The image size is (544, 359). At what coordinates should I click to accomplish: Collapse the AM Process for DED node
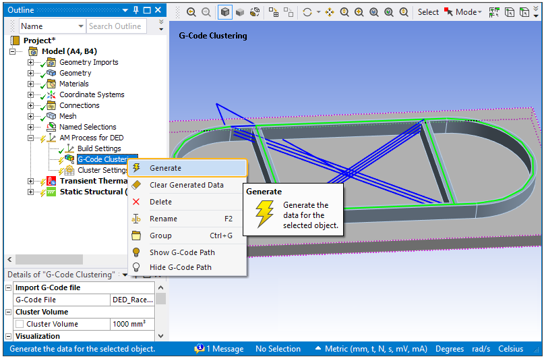click(x=30, y=138)
